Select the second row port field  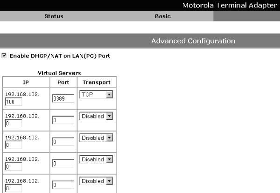coord(63,120)
